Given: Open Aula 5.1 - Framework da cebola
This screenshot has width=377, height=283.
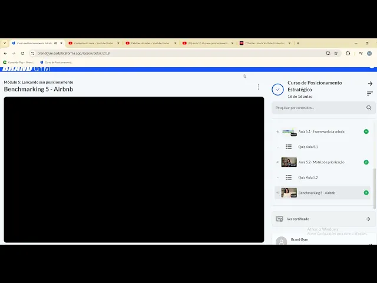Looking at the screenshot, I should (x=321, y=131).
